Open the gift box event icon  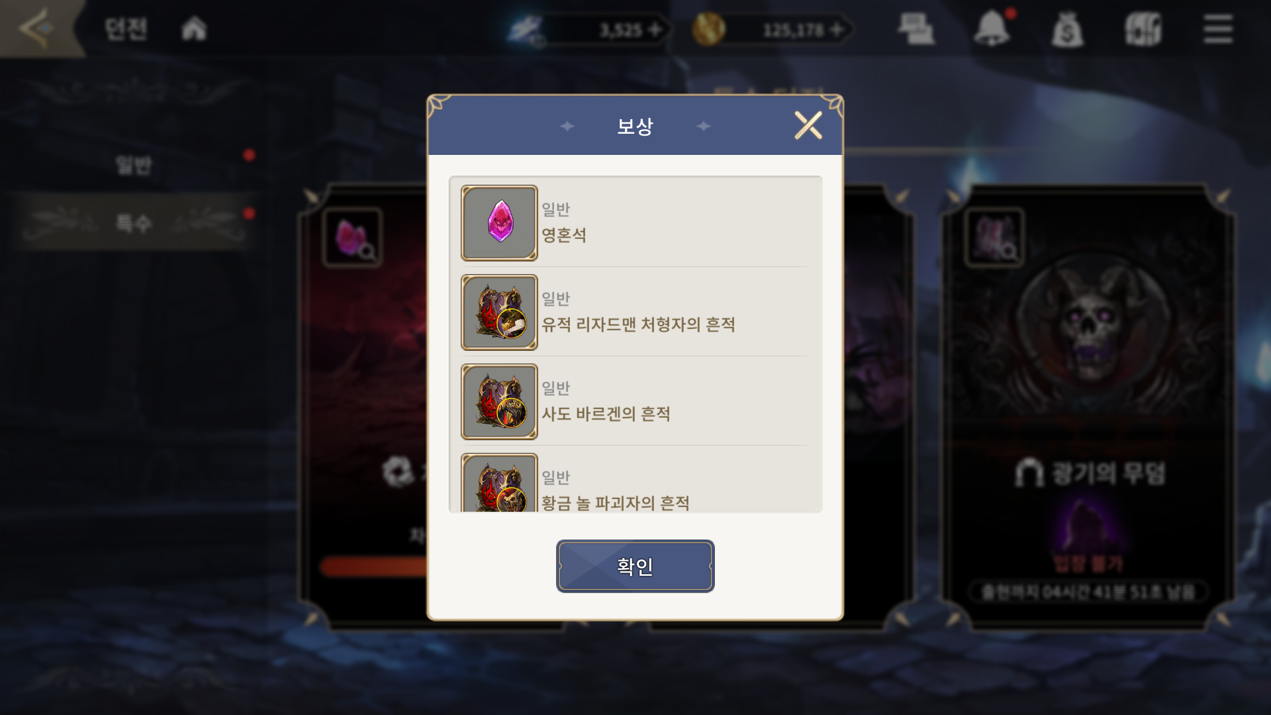1143,29
